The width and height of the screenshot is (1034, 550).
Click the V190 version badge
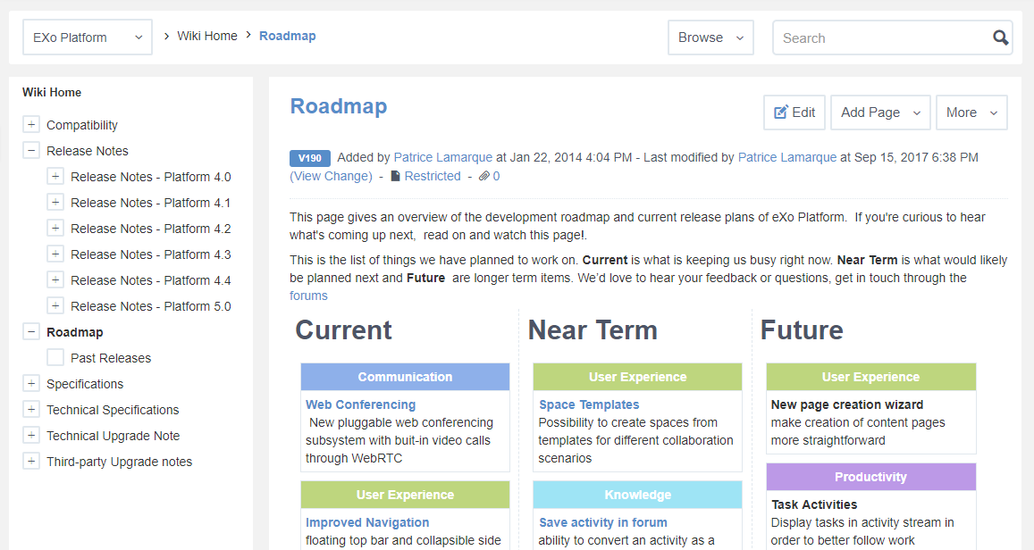coord(309,158)
